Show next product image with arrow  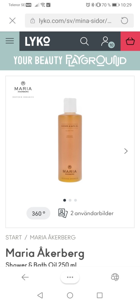coord(126,151)
